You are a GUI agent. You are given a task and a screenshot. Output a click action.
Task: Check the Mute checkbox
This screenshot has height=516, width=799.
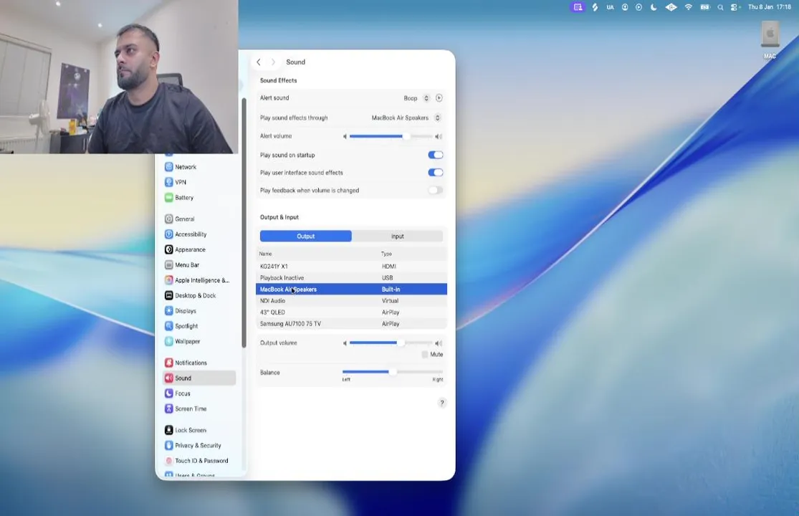click(x=425, y=355)
